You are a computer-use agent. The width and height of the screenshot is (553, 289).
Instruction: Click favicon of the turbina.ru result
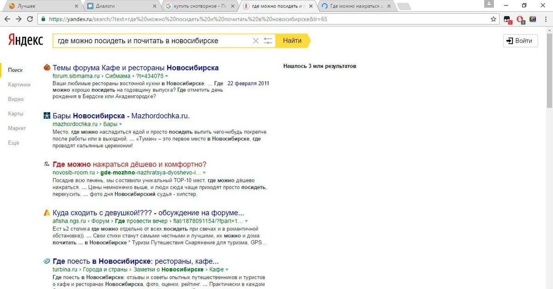47,261
